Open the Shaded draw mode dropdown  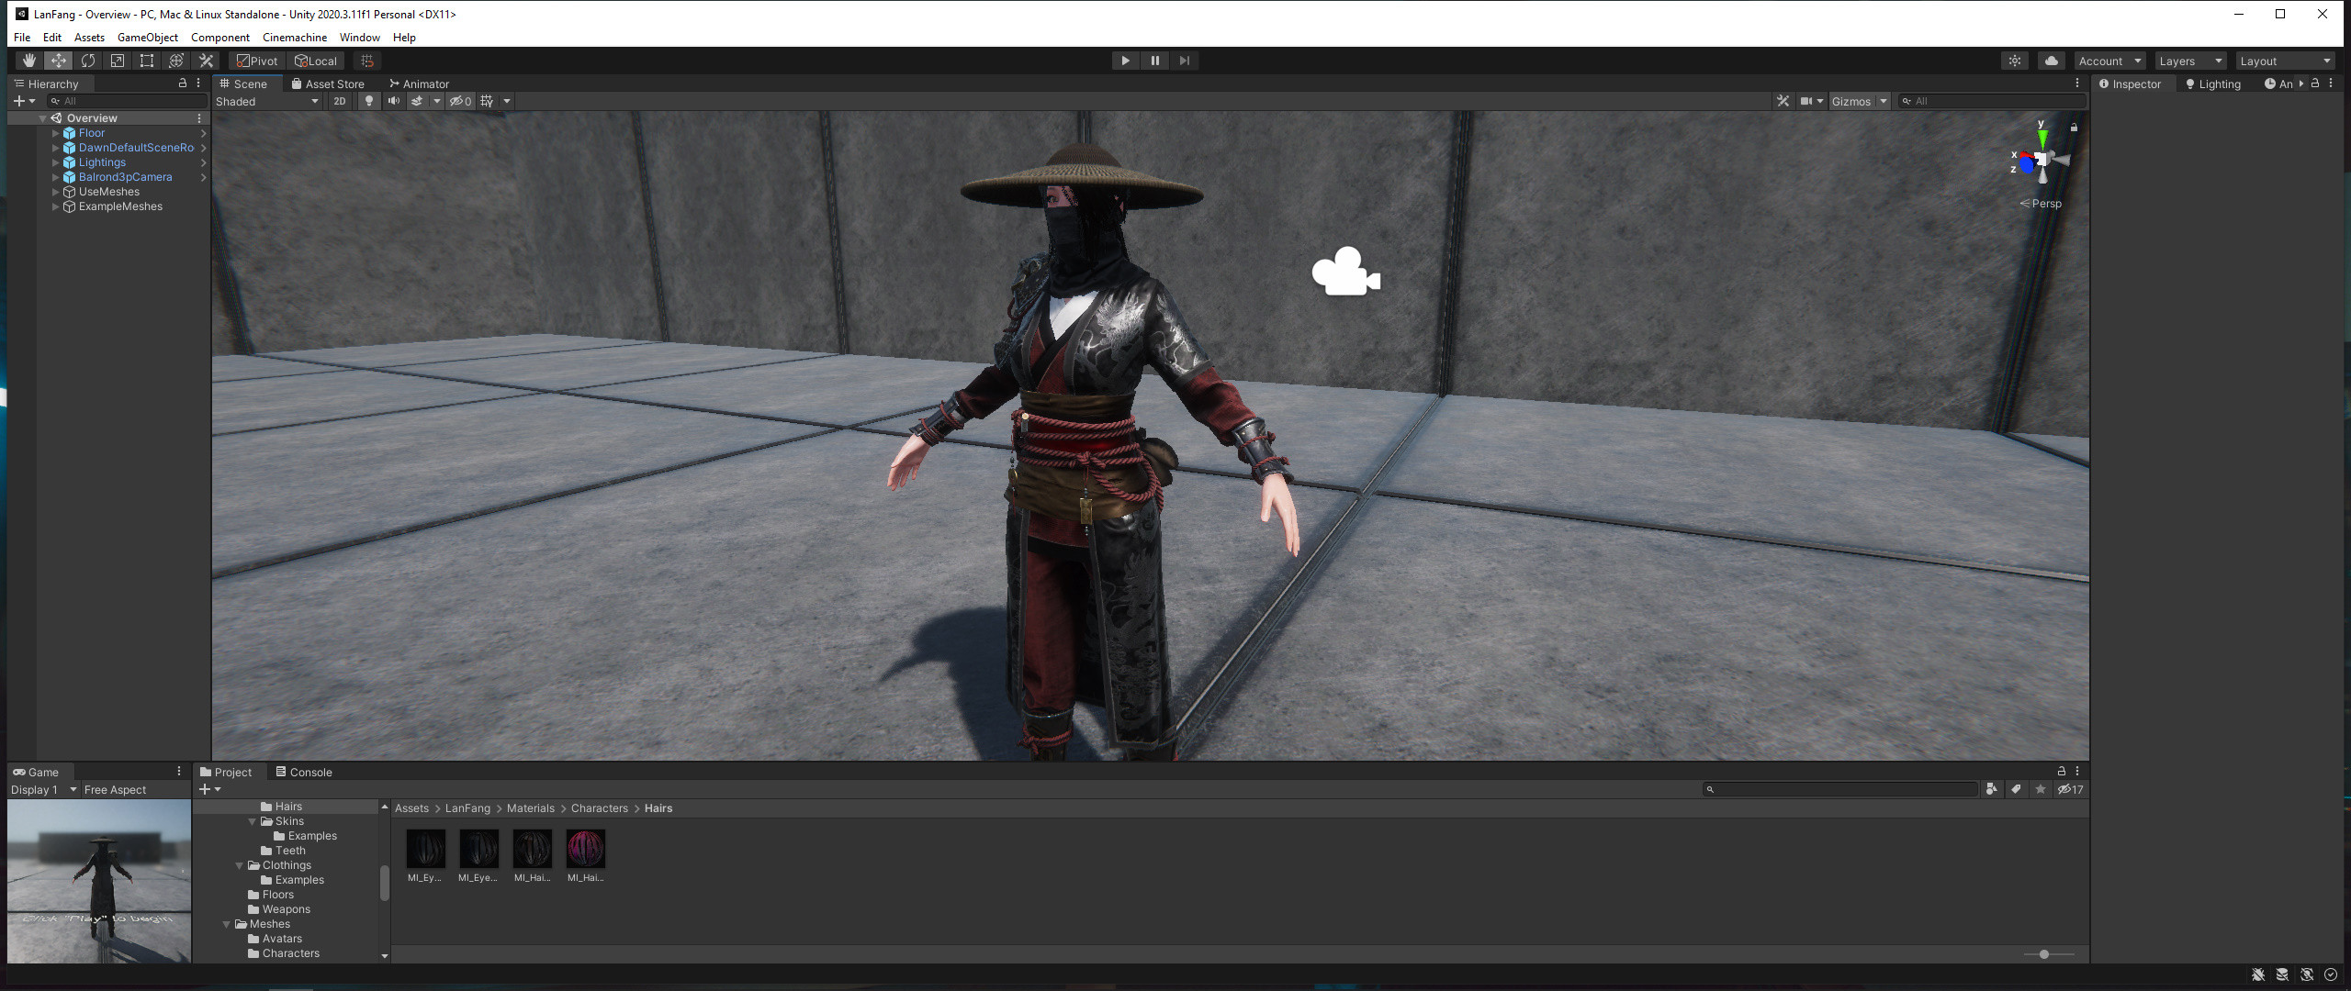point(267,101)
